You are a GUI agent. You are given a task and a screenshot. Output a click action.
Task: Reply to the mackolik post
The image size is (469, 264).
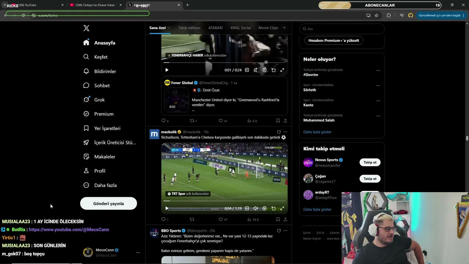coord(163,219)
